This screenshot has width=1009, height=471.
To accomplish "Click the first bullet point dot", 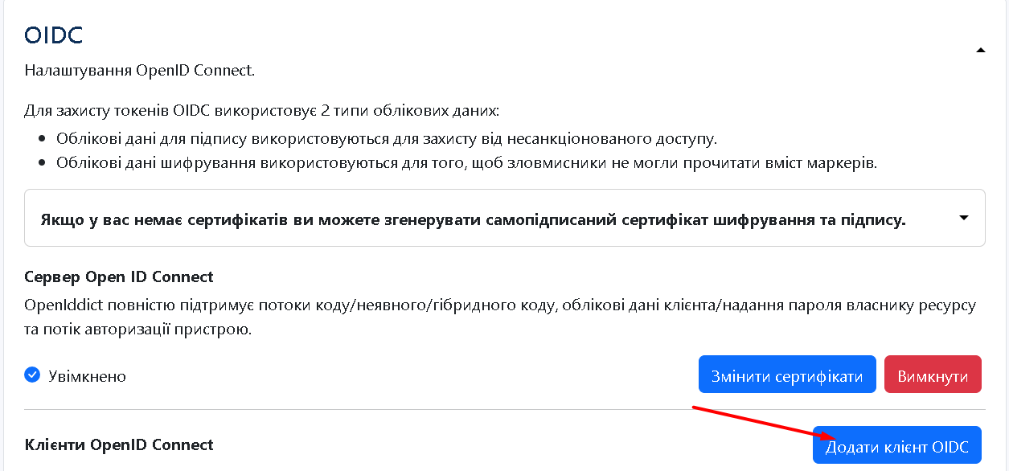I will coord(42,139).
